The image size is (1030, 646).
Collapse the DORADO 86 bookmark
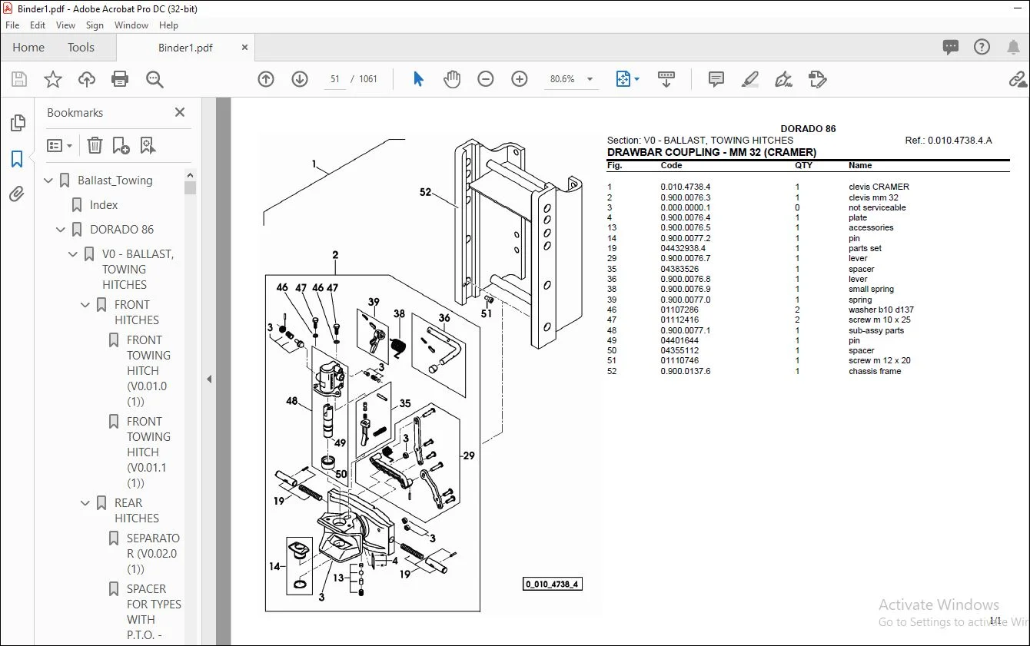point(61,230)
